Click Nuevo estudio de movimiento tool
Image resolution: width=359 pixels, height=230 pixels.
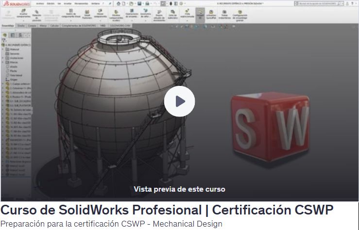pyautogui.click(x=159, y=16)
